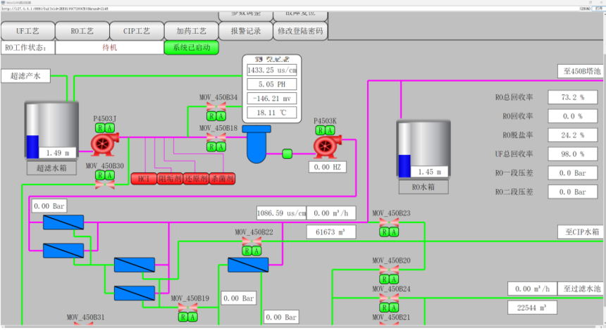Click the 超滤产水 label
Viewport: 606px width, 330px height.
[x=25, y=76]
